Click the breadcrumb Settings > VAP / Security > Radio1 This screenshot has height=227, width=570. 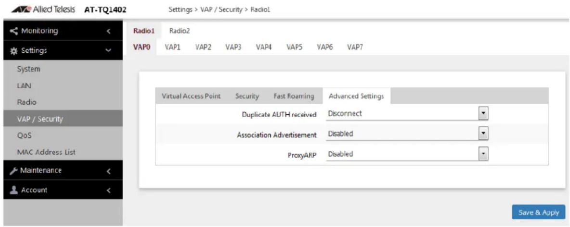pos(220,10)
